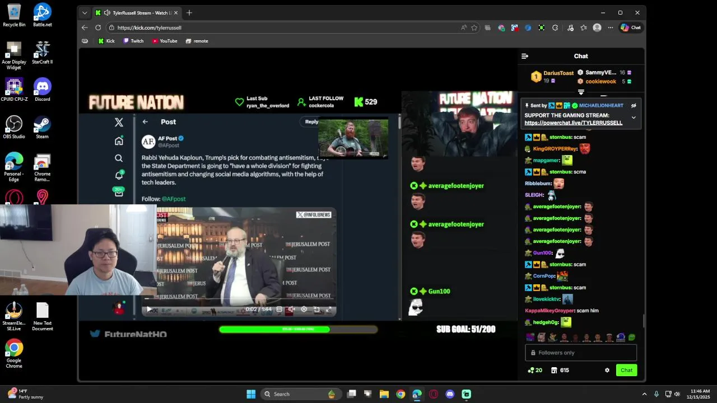Click the embedded video progress bar
This screenshot has width=717, height=403.
(x=240, y=298)
